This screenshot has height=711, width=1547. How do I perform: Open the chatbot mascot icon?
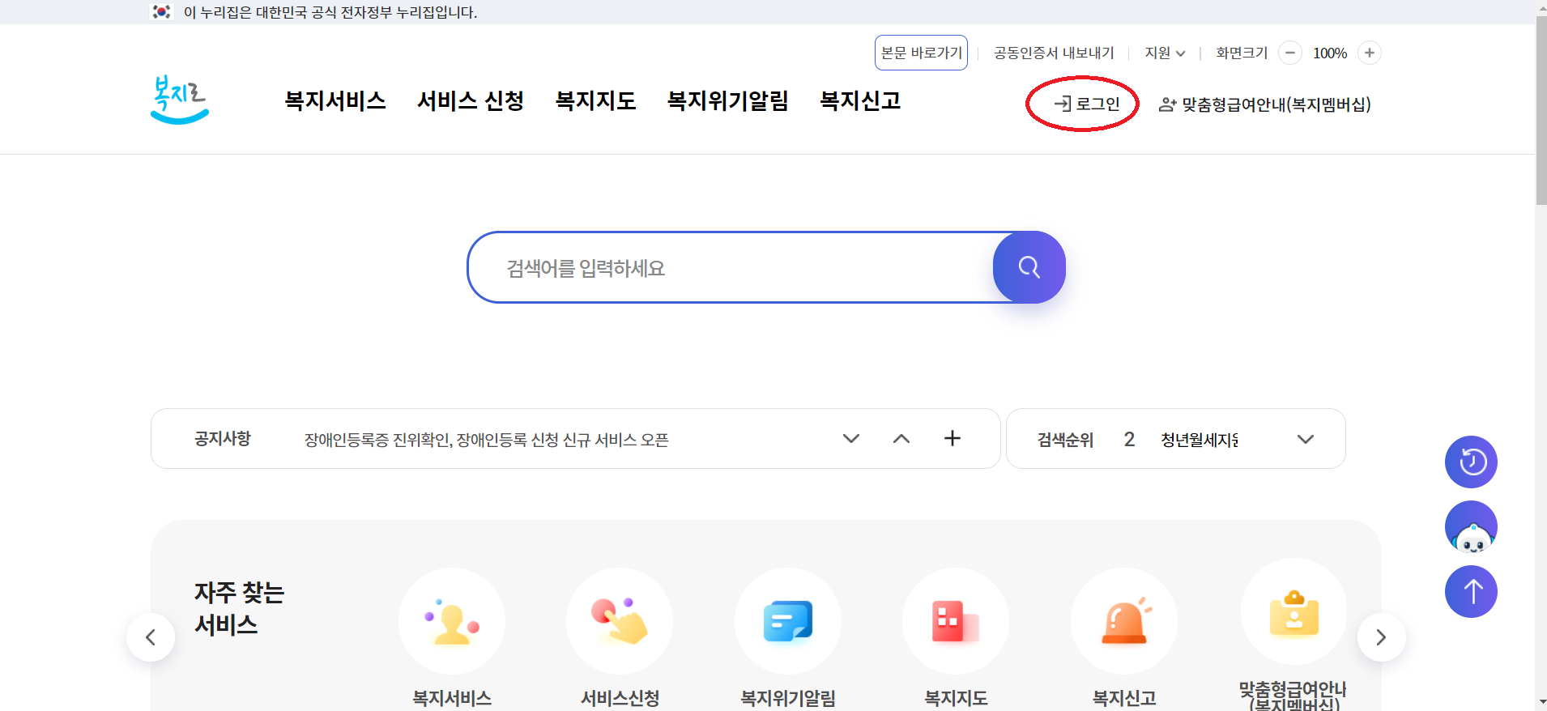(1471, 527)
